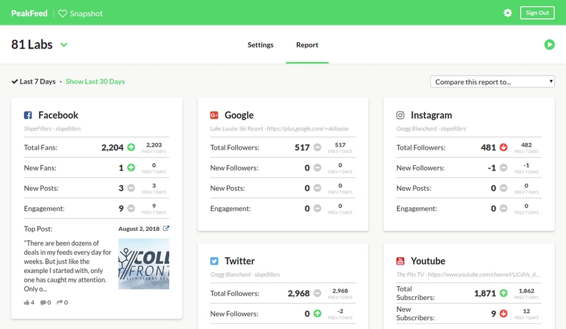566x329 pixels.
Task: Click the Snapshot heart icon
Action: [x=62, y=13]
